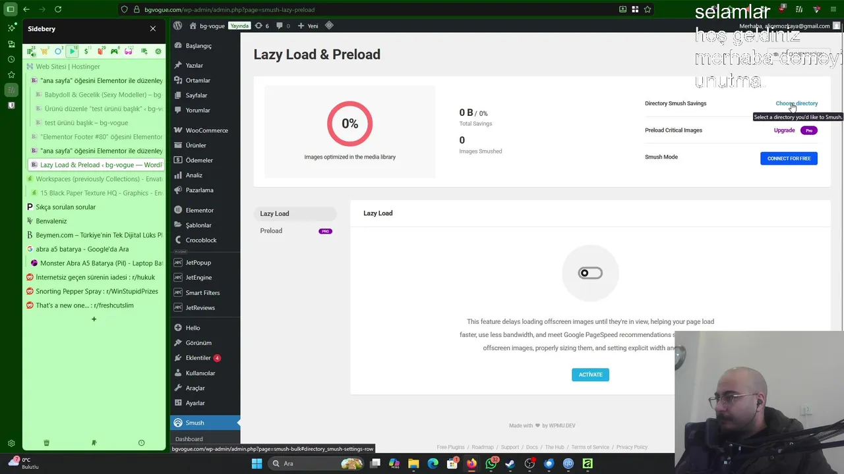
Task: Open the Ortamlar admin menu
Action: pos(204,80)
